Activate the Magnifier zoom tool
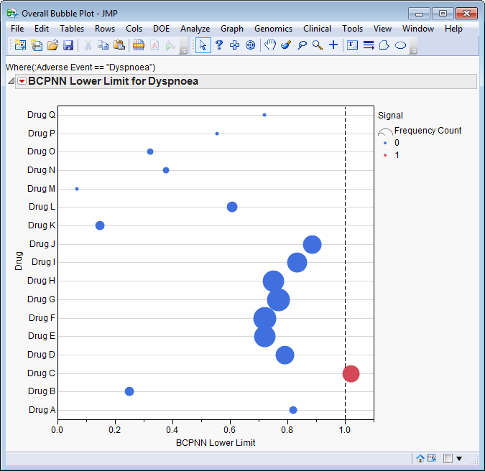Image resolution: width=485 pixels, height=471 pixels. coord(317,45)
